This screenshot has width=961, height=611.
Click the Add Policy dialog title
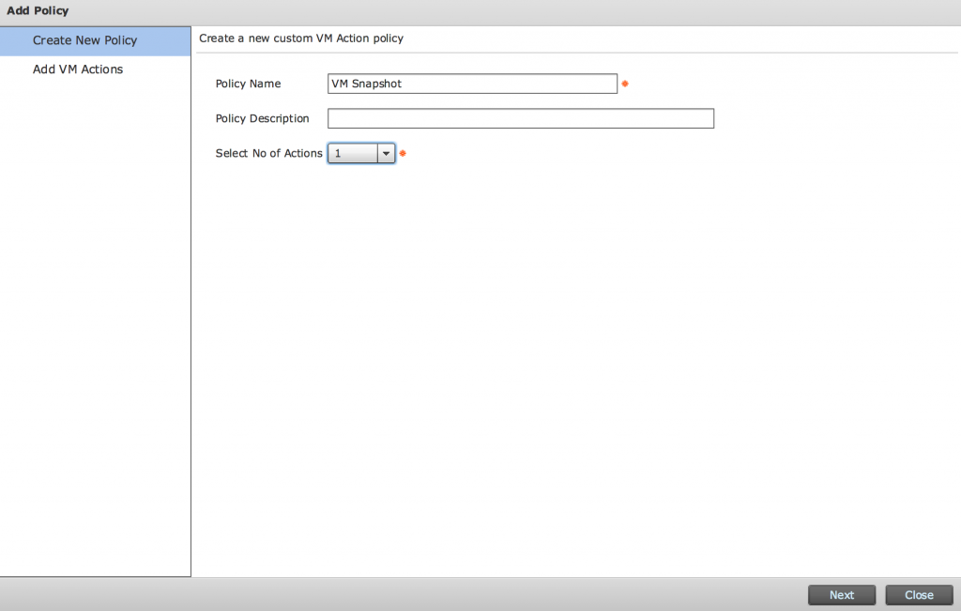pyautogui.click(x=37, y=10)
